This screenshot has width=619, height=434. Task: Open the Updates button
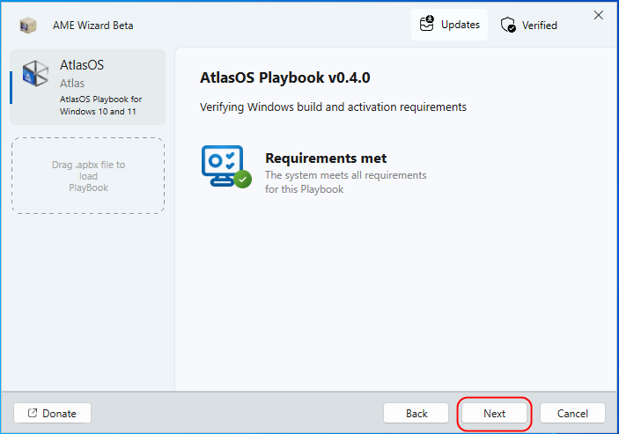pos(449,25)
